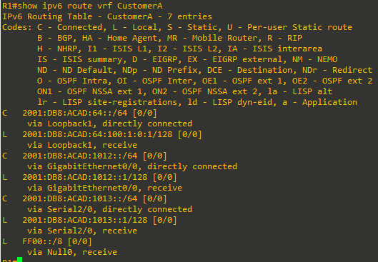This screenshot has height=262, width=378.
Task: Click the 'via Null0, receive' line
Action: click(72, 252)
